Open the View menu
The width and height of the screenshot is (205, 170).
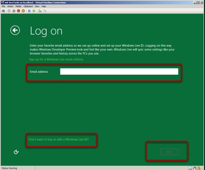tap(37, 6)
